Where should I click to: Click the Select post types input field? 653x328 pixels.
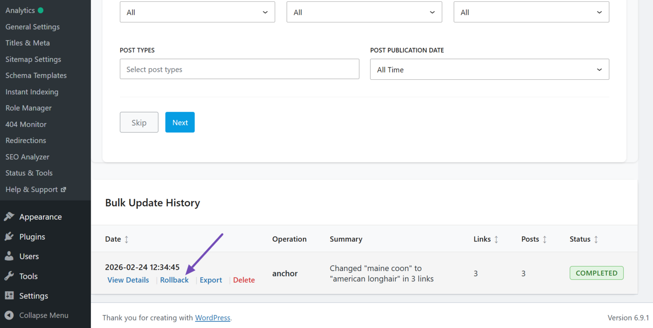click(x=239, y=69)
